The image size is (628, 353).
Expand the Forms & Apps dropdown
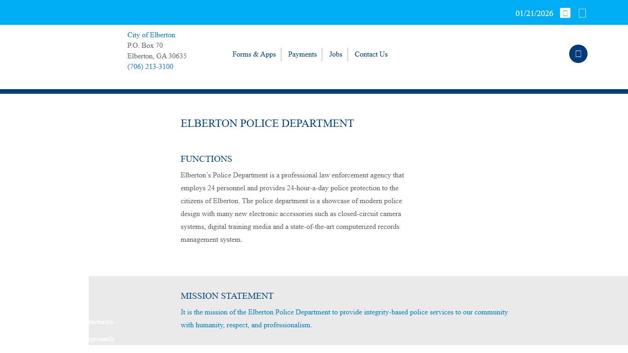click(x=254, y=54)
